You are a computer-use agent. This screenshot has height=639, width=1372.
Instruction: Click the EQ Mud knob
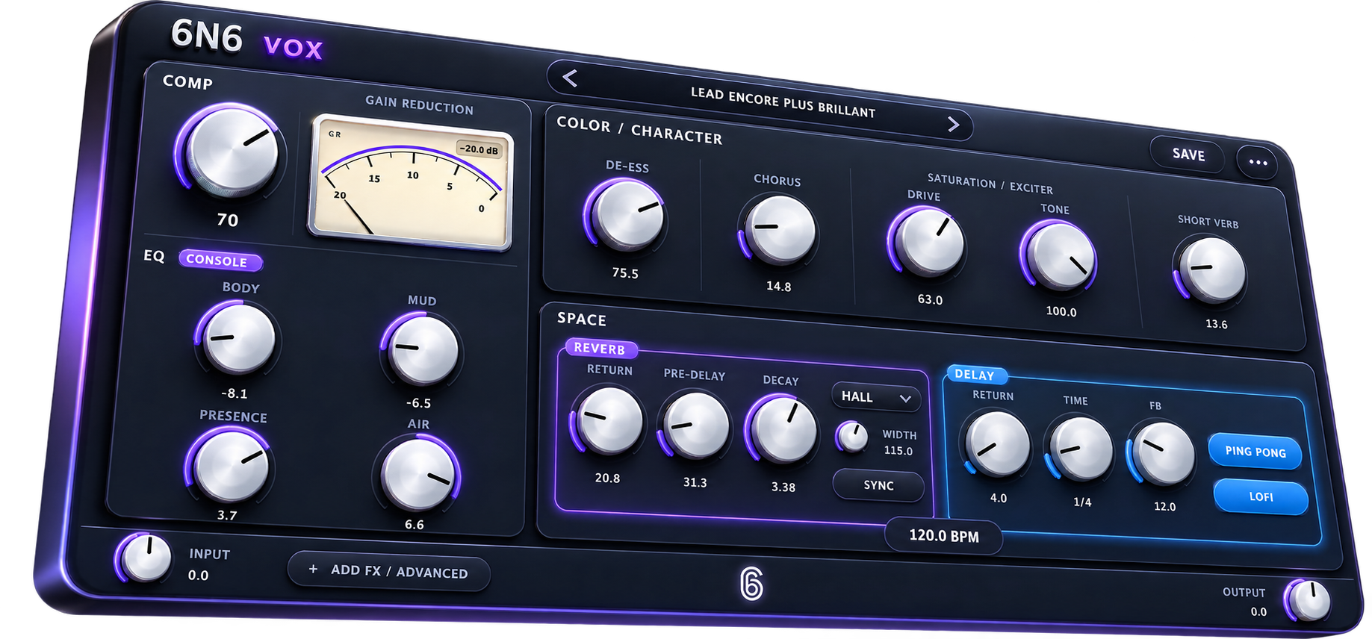click(423, 349)
